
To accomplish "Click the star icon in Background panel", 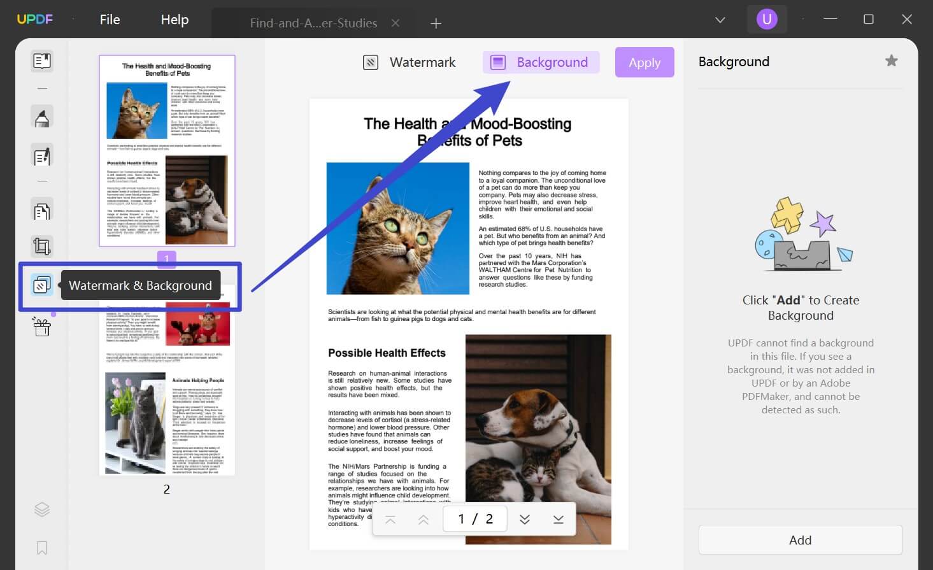I will 892,61.
